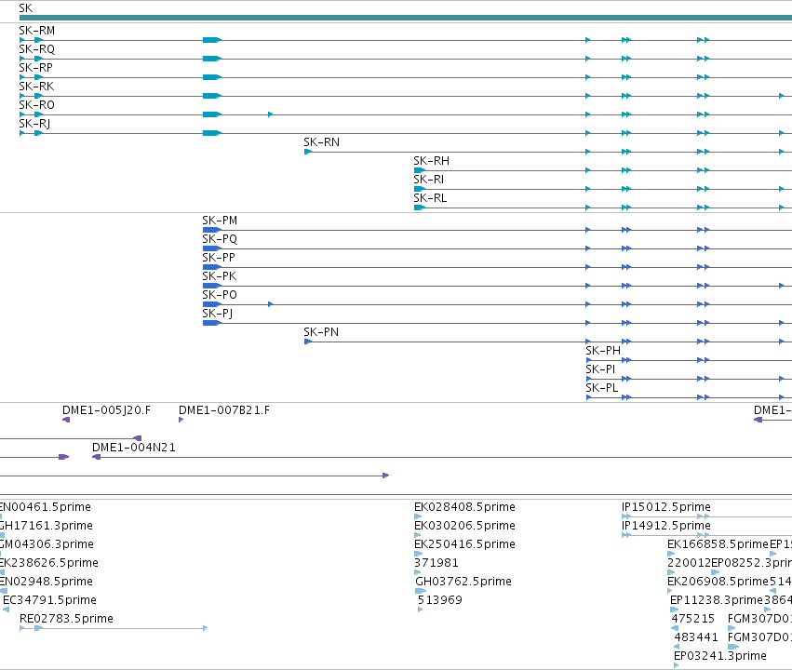Click the SK-RJ transcript label

click(x=34, y=124)
